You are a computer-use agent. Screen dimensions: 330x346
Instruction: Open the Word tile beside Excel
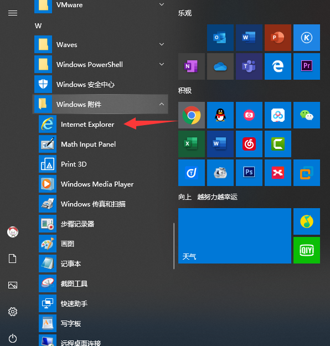(220, 144)
